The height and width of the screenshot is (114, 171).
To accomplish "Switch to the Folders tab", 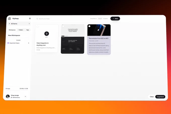I will pyautogui.click(x=21, y=30).
